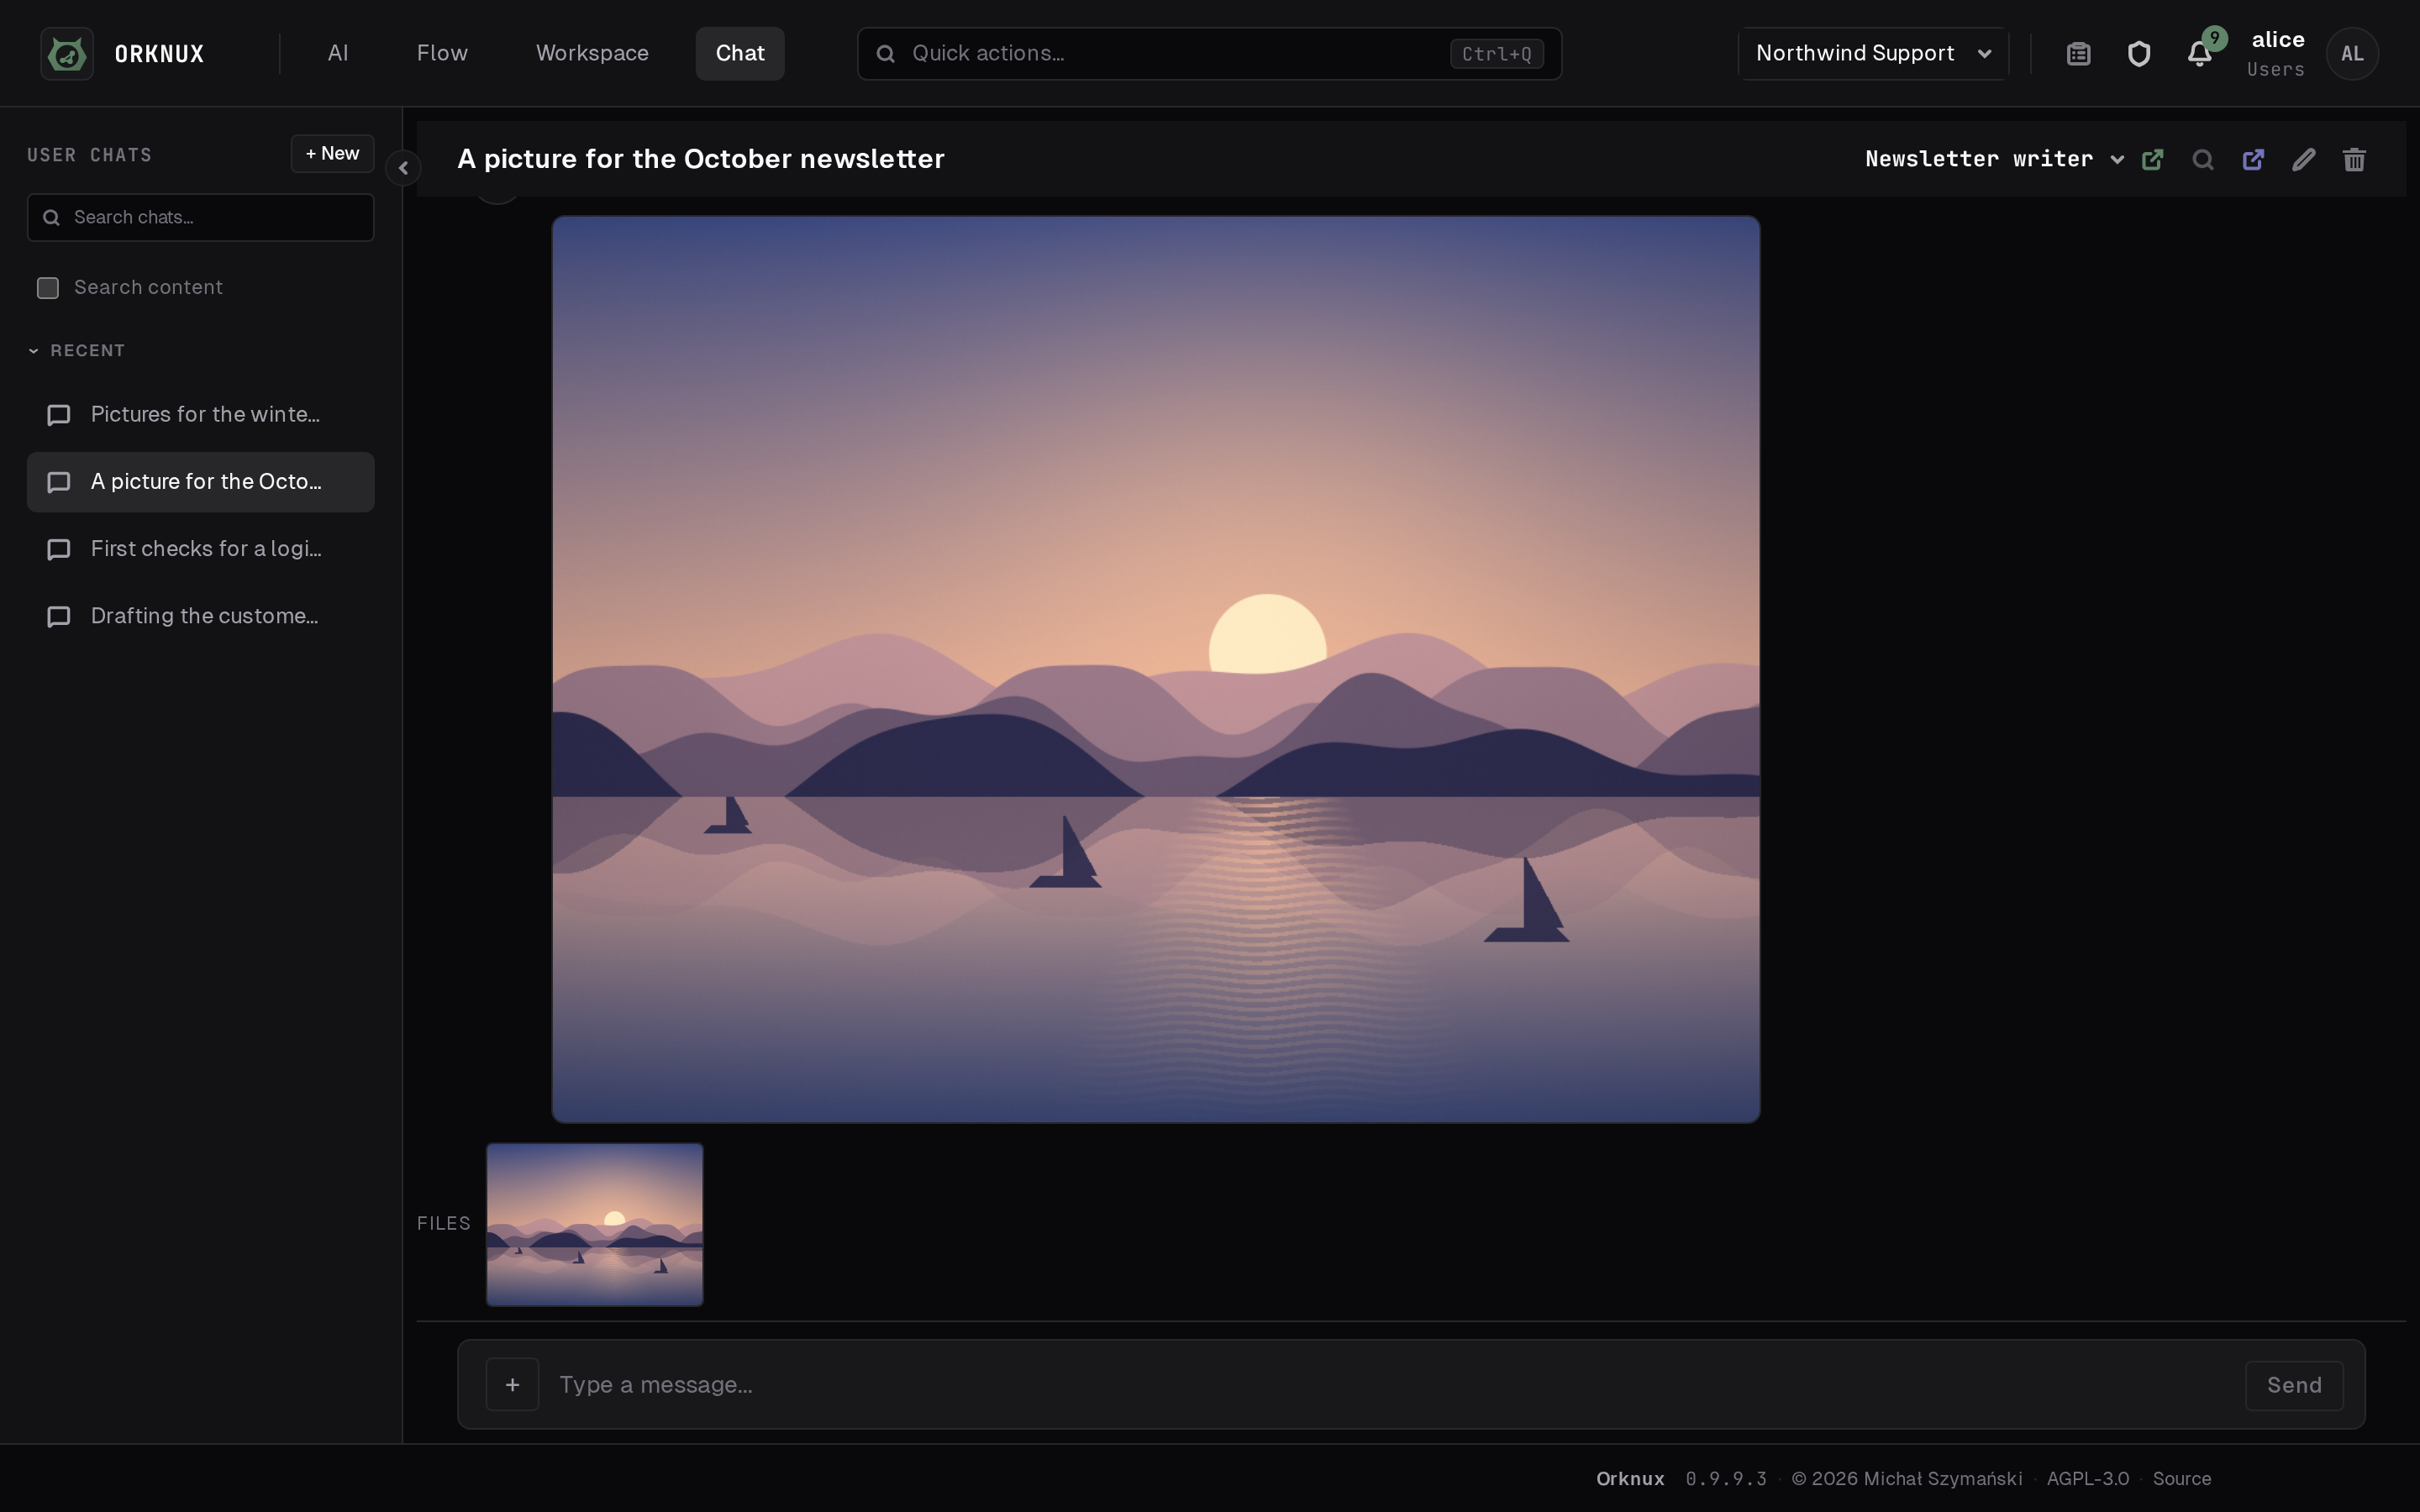This screenshot has width=2420, height=1512.
Task: Open the Newsletter writer agent dropdown
Action: click(x=1993, y=159)
